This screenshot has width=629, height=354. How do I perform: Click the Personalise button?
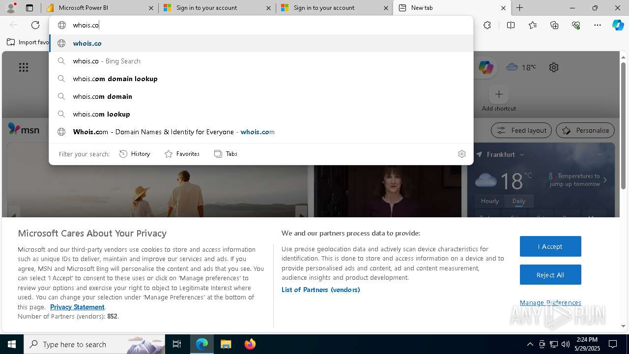[x=585, y=130]
